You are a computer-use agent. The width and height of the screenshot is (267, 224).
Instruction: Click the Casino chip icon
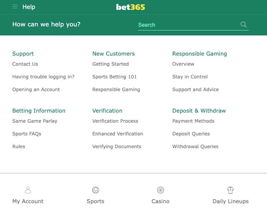coord(160,190)
